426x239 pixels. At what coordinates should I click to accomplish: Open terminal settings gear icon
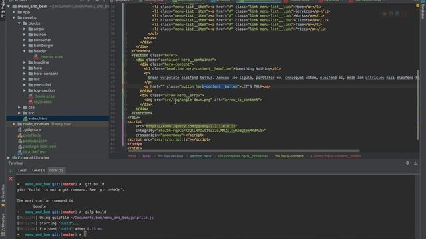point(407,163)
